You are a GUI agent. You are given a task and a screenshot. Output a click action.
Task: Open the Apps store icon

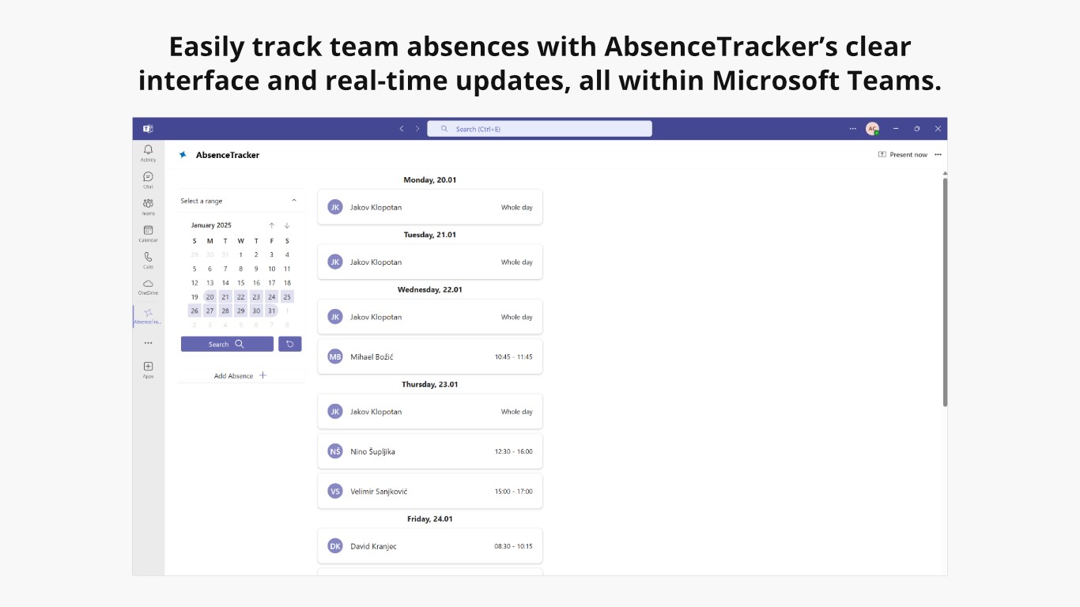coord(148,368)
